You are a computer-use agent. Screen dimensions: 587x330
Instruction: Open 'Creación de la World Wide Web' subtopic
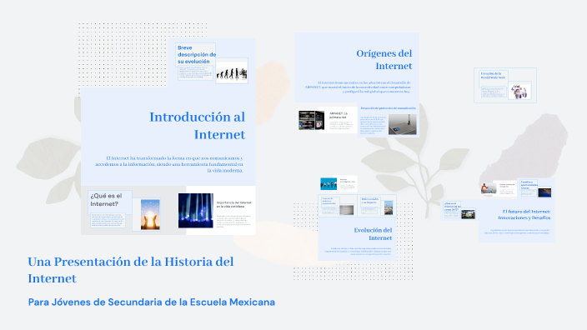pos(493,76)
